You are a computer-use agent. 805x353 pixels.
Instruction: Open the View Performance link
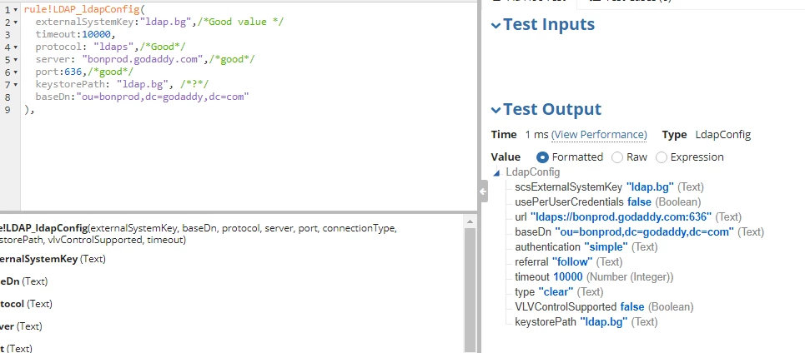click(x=599, y=135)
